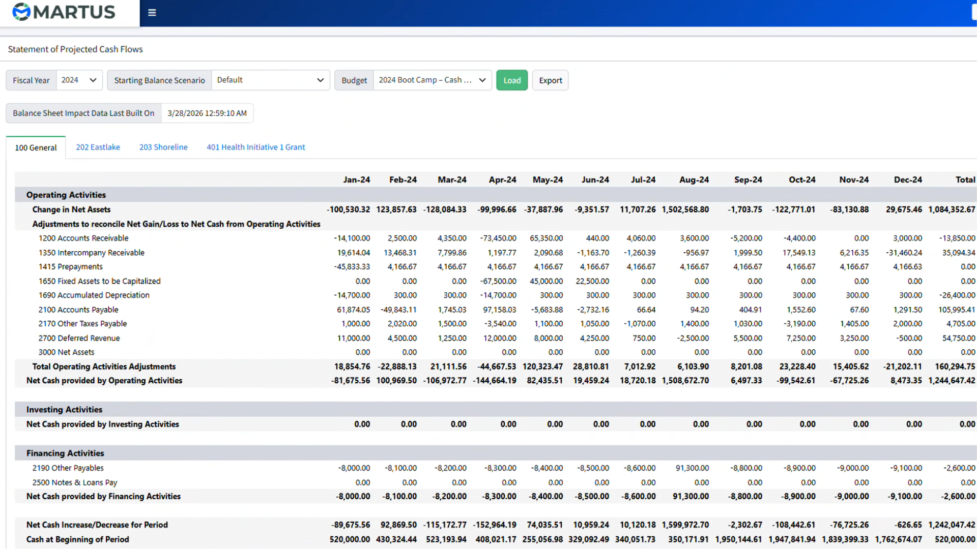Select the Operating Activities section header

[66, 195]
